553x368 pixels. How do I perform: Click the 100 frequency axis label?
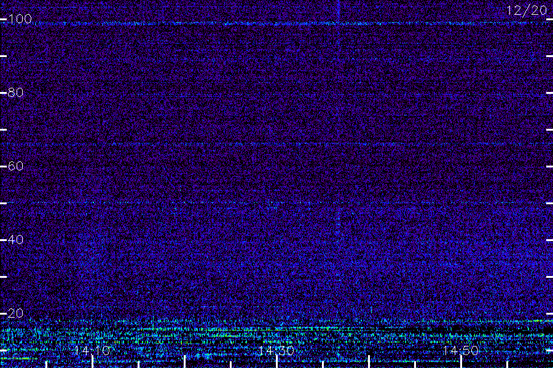point(20,19)
